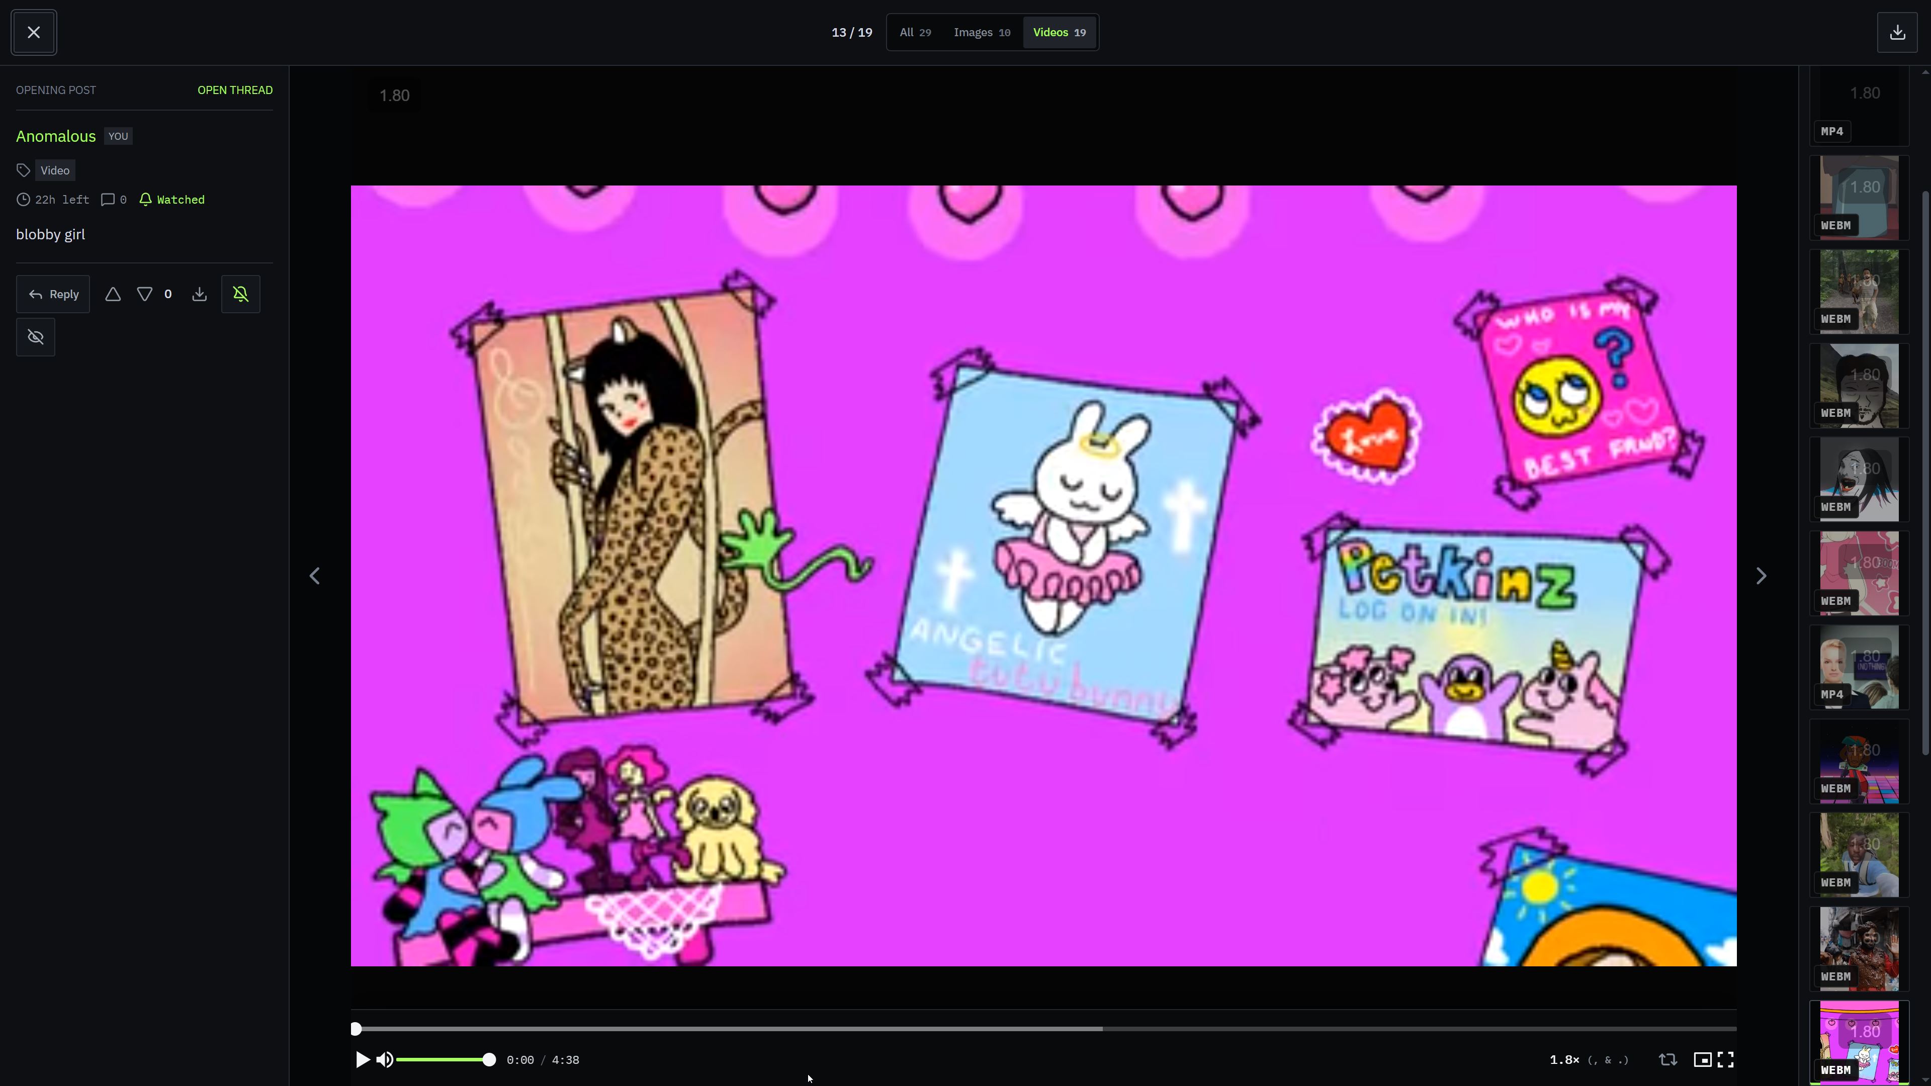
Task: Click the comment bubble icon showing 0 replies
Action: click(x=108, y=200)
